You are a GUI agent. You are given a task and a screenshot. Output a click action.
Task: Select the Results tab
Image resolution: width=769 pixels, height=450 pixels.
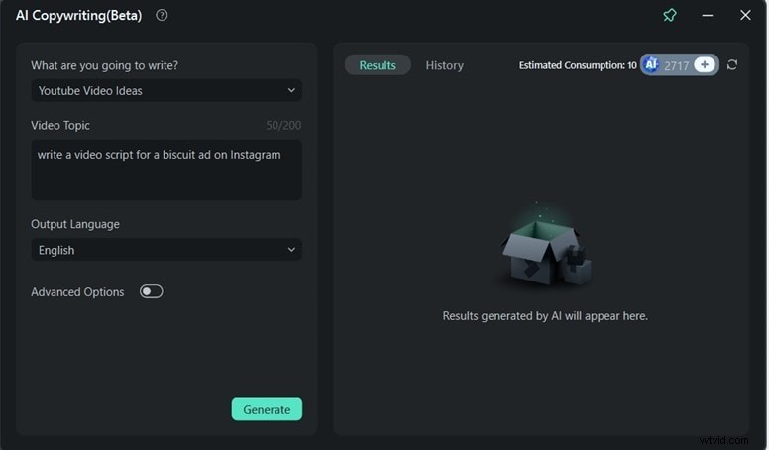point(378,65)
